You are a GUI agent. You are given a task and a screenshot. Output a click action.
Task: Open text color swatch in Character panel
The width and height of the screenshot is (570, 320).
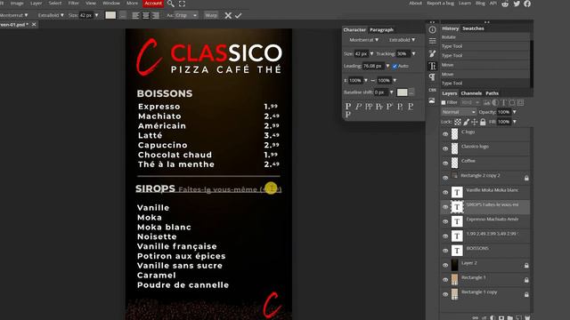[x=402, y=92]
